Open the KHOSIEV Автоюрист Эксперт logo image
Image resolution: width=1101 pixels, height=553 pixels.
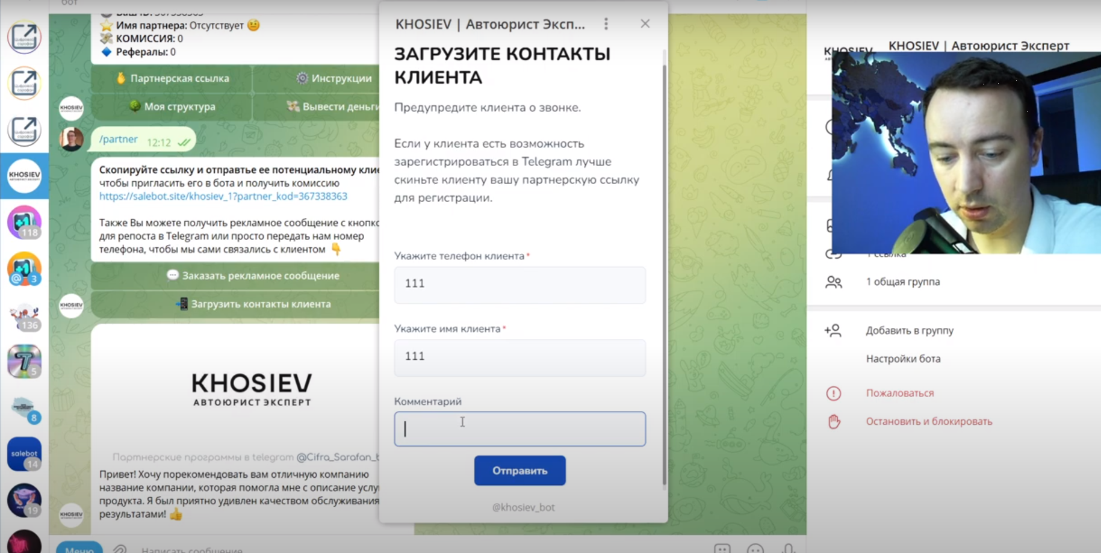(x=252, y=389)
